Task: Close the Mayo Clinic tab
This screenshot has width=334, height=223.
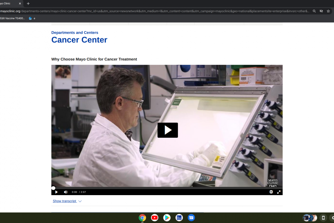Action: pos(20,4)
